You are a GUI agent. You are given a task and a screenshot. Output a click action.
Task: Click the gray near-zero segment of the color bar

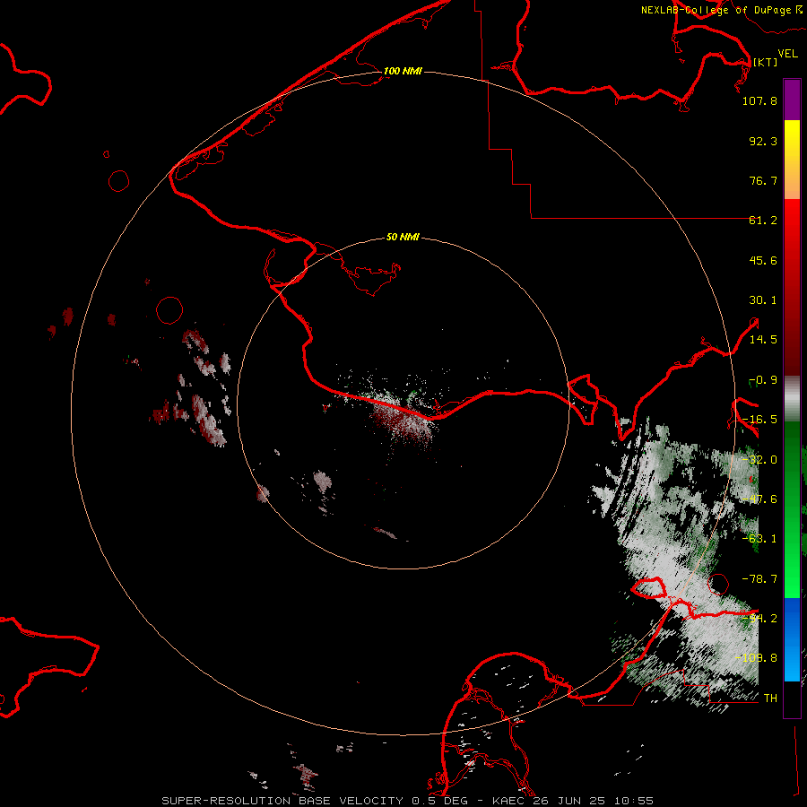tap(792, 399)
